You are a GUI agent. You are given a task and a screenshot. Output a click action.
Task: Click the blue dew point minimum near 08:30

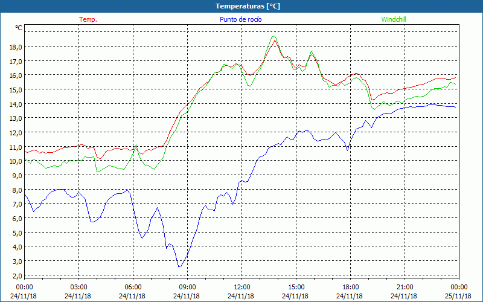[179, 266]
